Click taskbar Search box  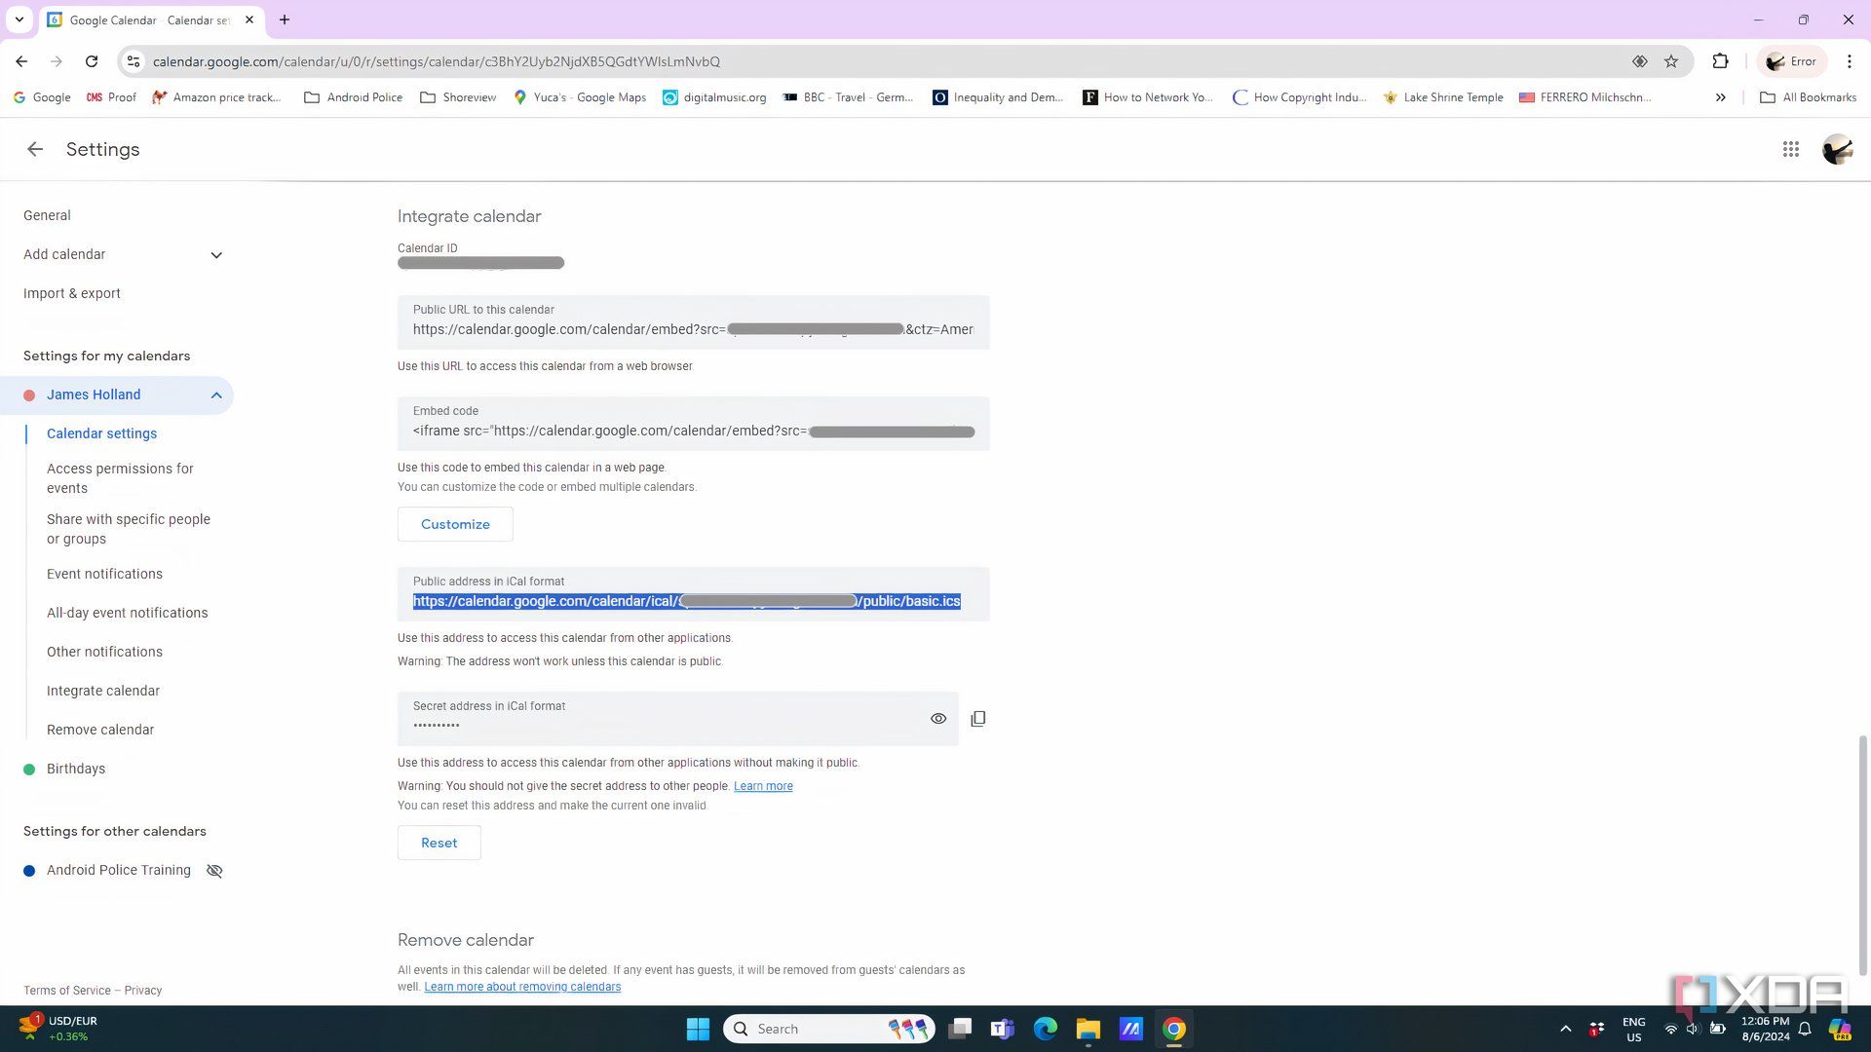(x=829, y=1029)
